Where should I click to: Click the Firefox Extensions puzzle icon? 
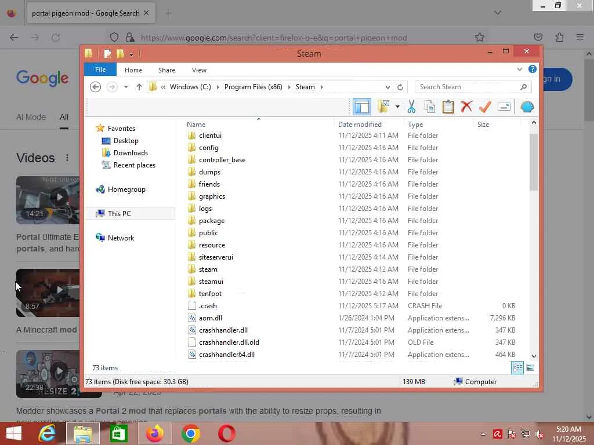click(559, 37)
